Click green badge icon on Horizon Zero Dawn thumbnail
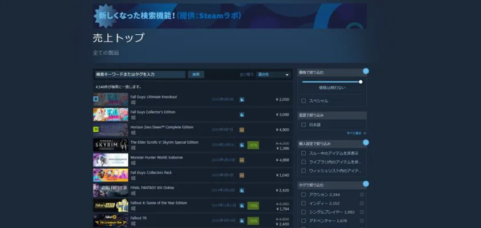 [96, 129]
